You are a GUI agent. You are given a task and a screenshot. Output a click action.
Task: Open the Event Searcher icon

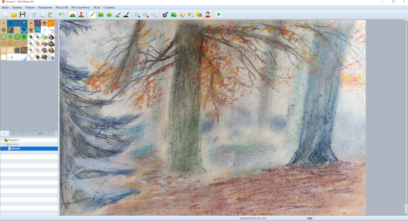click(191, 15)
